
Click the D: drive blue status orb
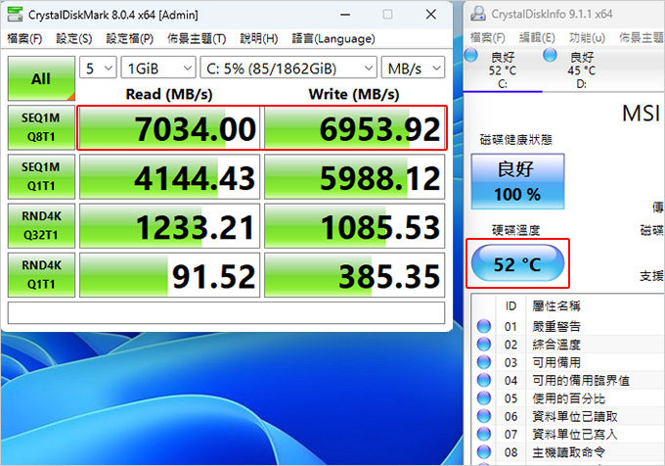(550, 55)
